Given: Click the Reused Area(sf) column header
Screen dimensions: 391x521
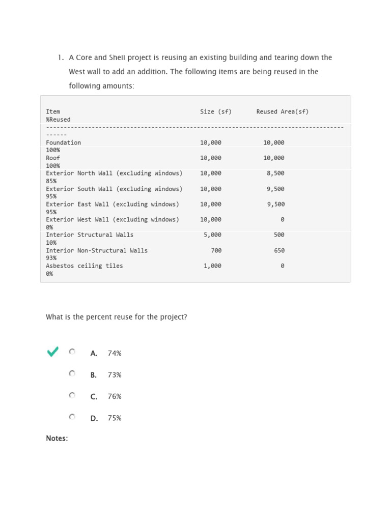Looking at the screenshot, I should 282,111.
